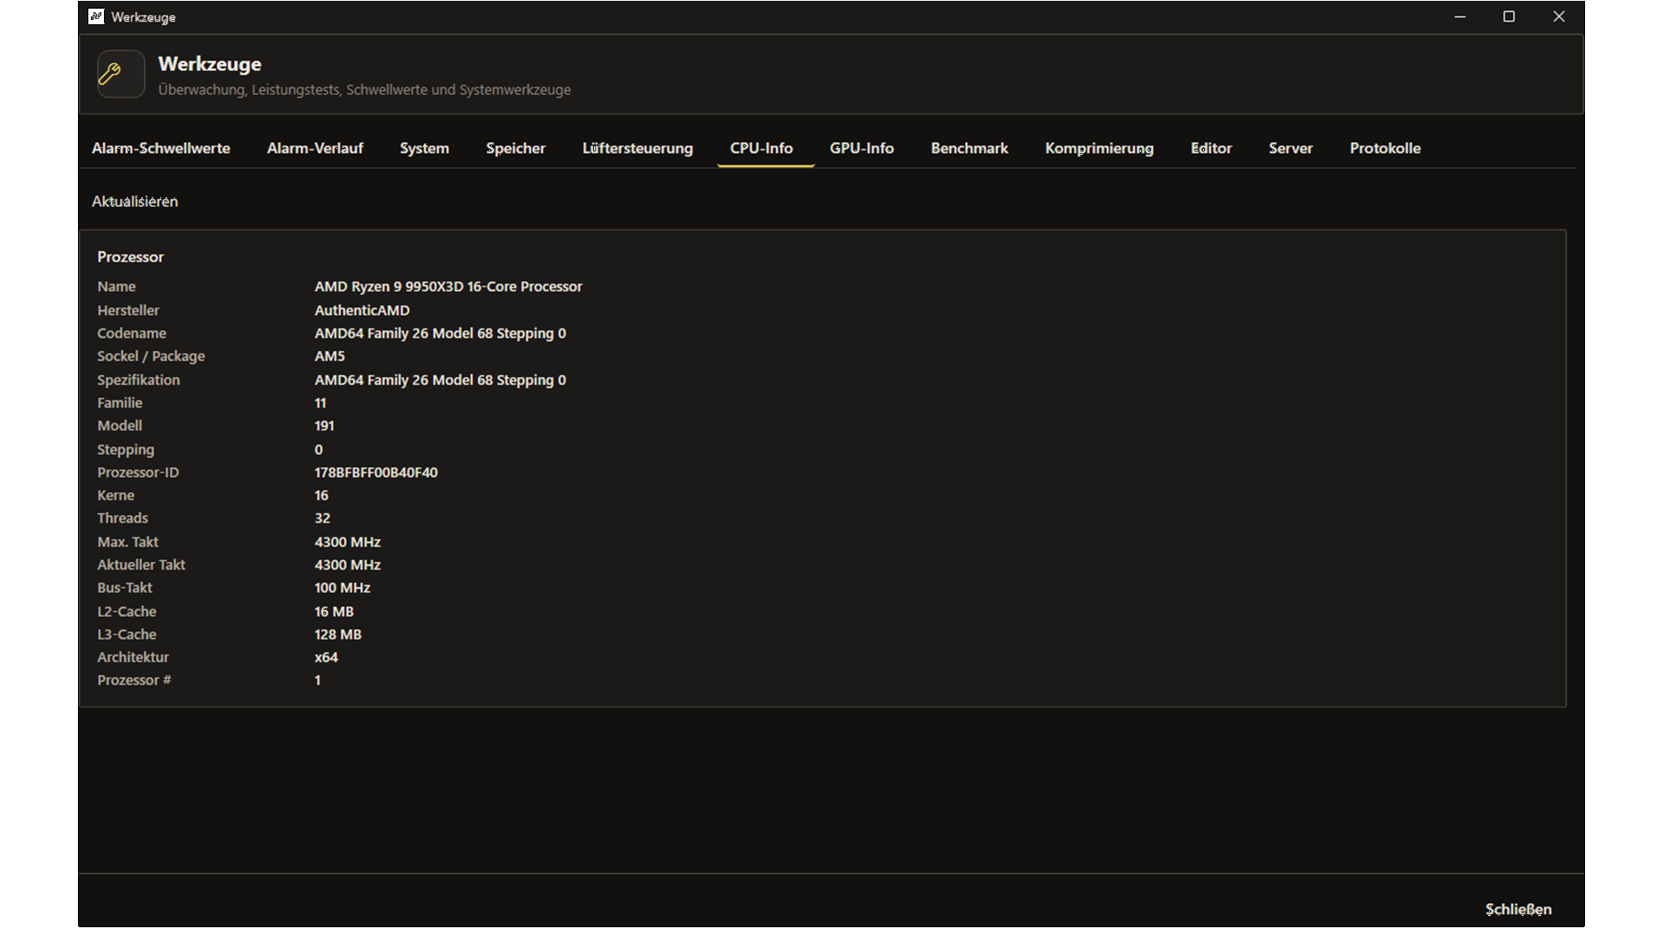1663x935 pixels.
Task: Click the Stepping value 0
Action: point(319,449)
